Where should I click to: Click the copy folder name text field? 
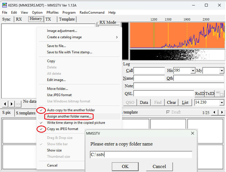(141, 155)
